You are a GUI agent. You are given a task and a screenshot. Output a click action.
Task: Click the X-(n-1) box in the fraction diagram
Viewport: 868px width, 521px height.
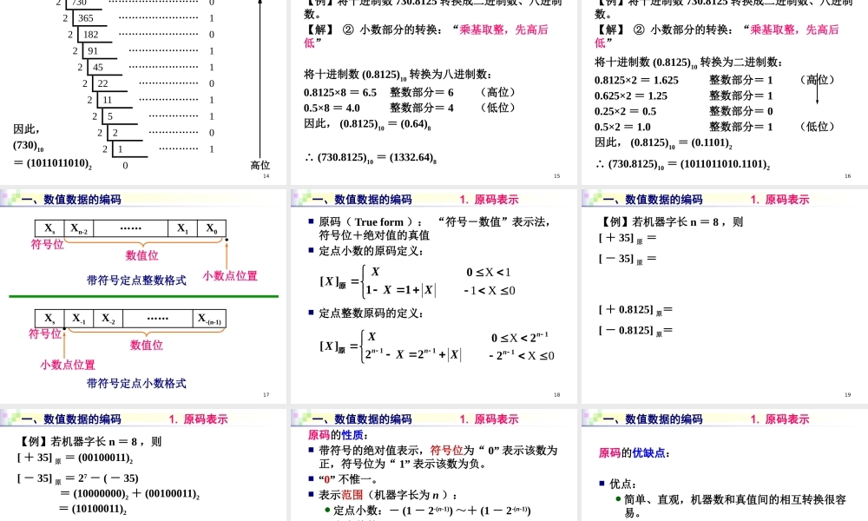[x=209, y=319]
